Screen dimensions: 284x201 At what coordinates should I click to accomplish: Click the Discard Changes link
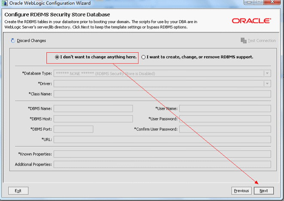pyautogui.click(x=31, y=41)
